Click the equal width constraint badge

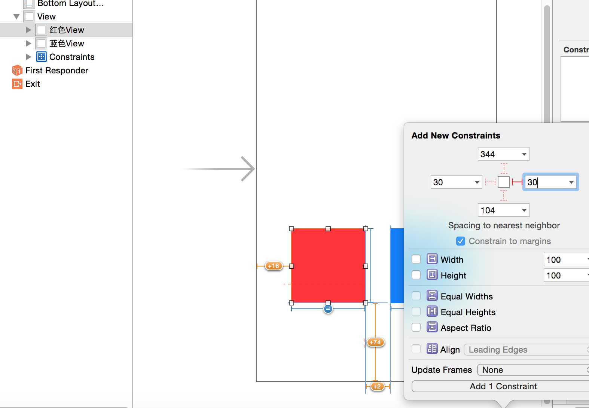coord(328,309)
